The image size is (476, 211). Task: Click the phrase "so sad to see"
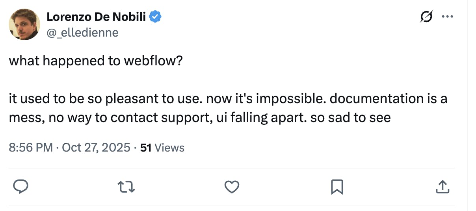tap(350, 117)
